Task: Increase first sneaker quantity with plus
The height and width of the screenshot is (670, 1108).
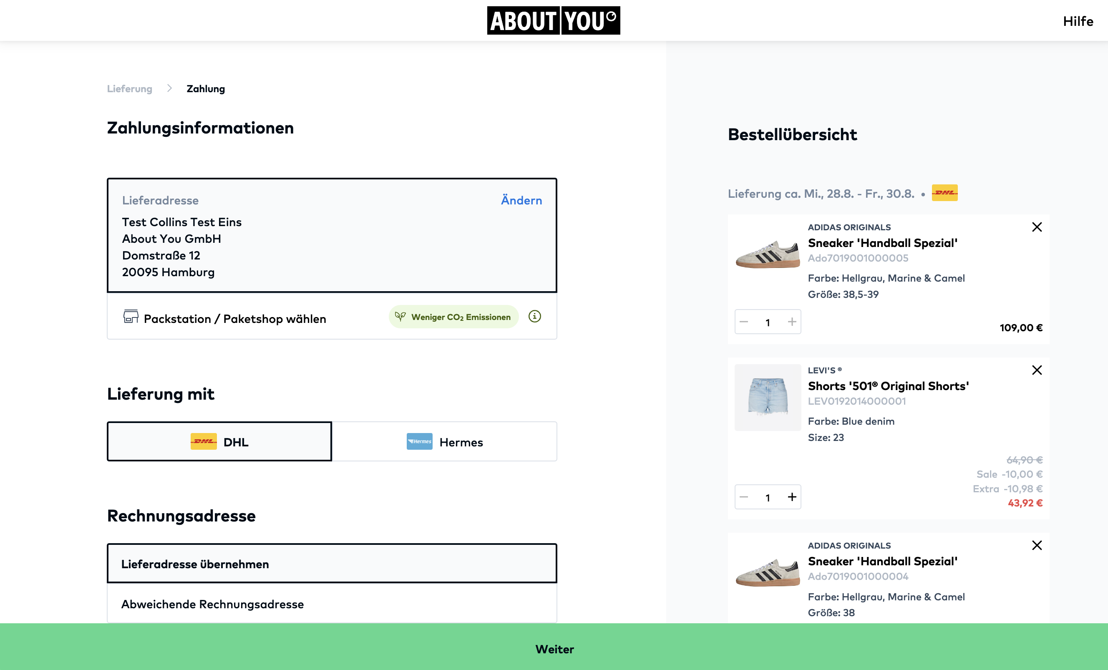Action: (x=792, y=322)
